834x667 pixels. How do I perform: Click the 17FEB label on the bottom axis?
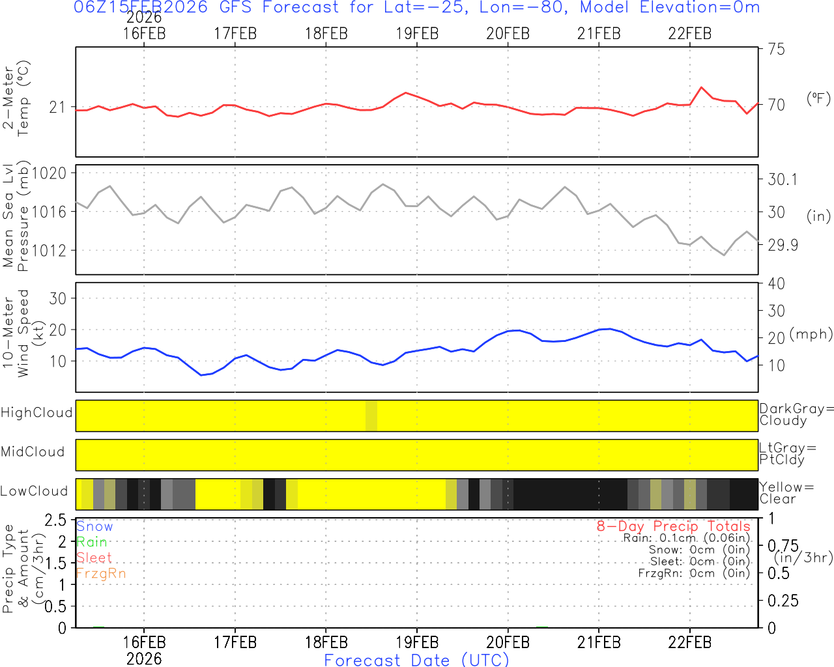tap(235, 642)
